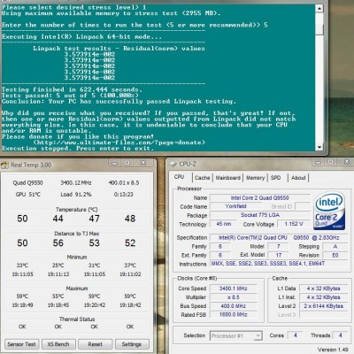
Task: Click the console scrollbar down arrow
Action: click(x=319, y=147)
